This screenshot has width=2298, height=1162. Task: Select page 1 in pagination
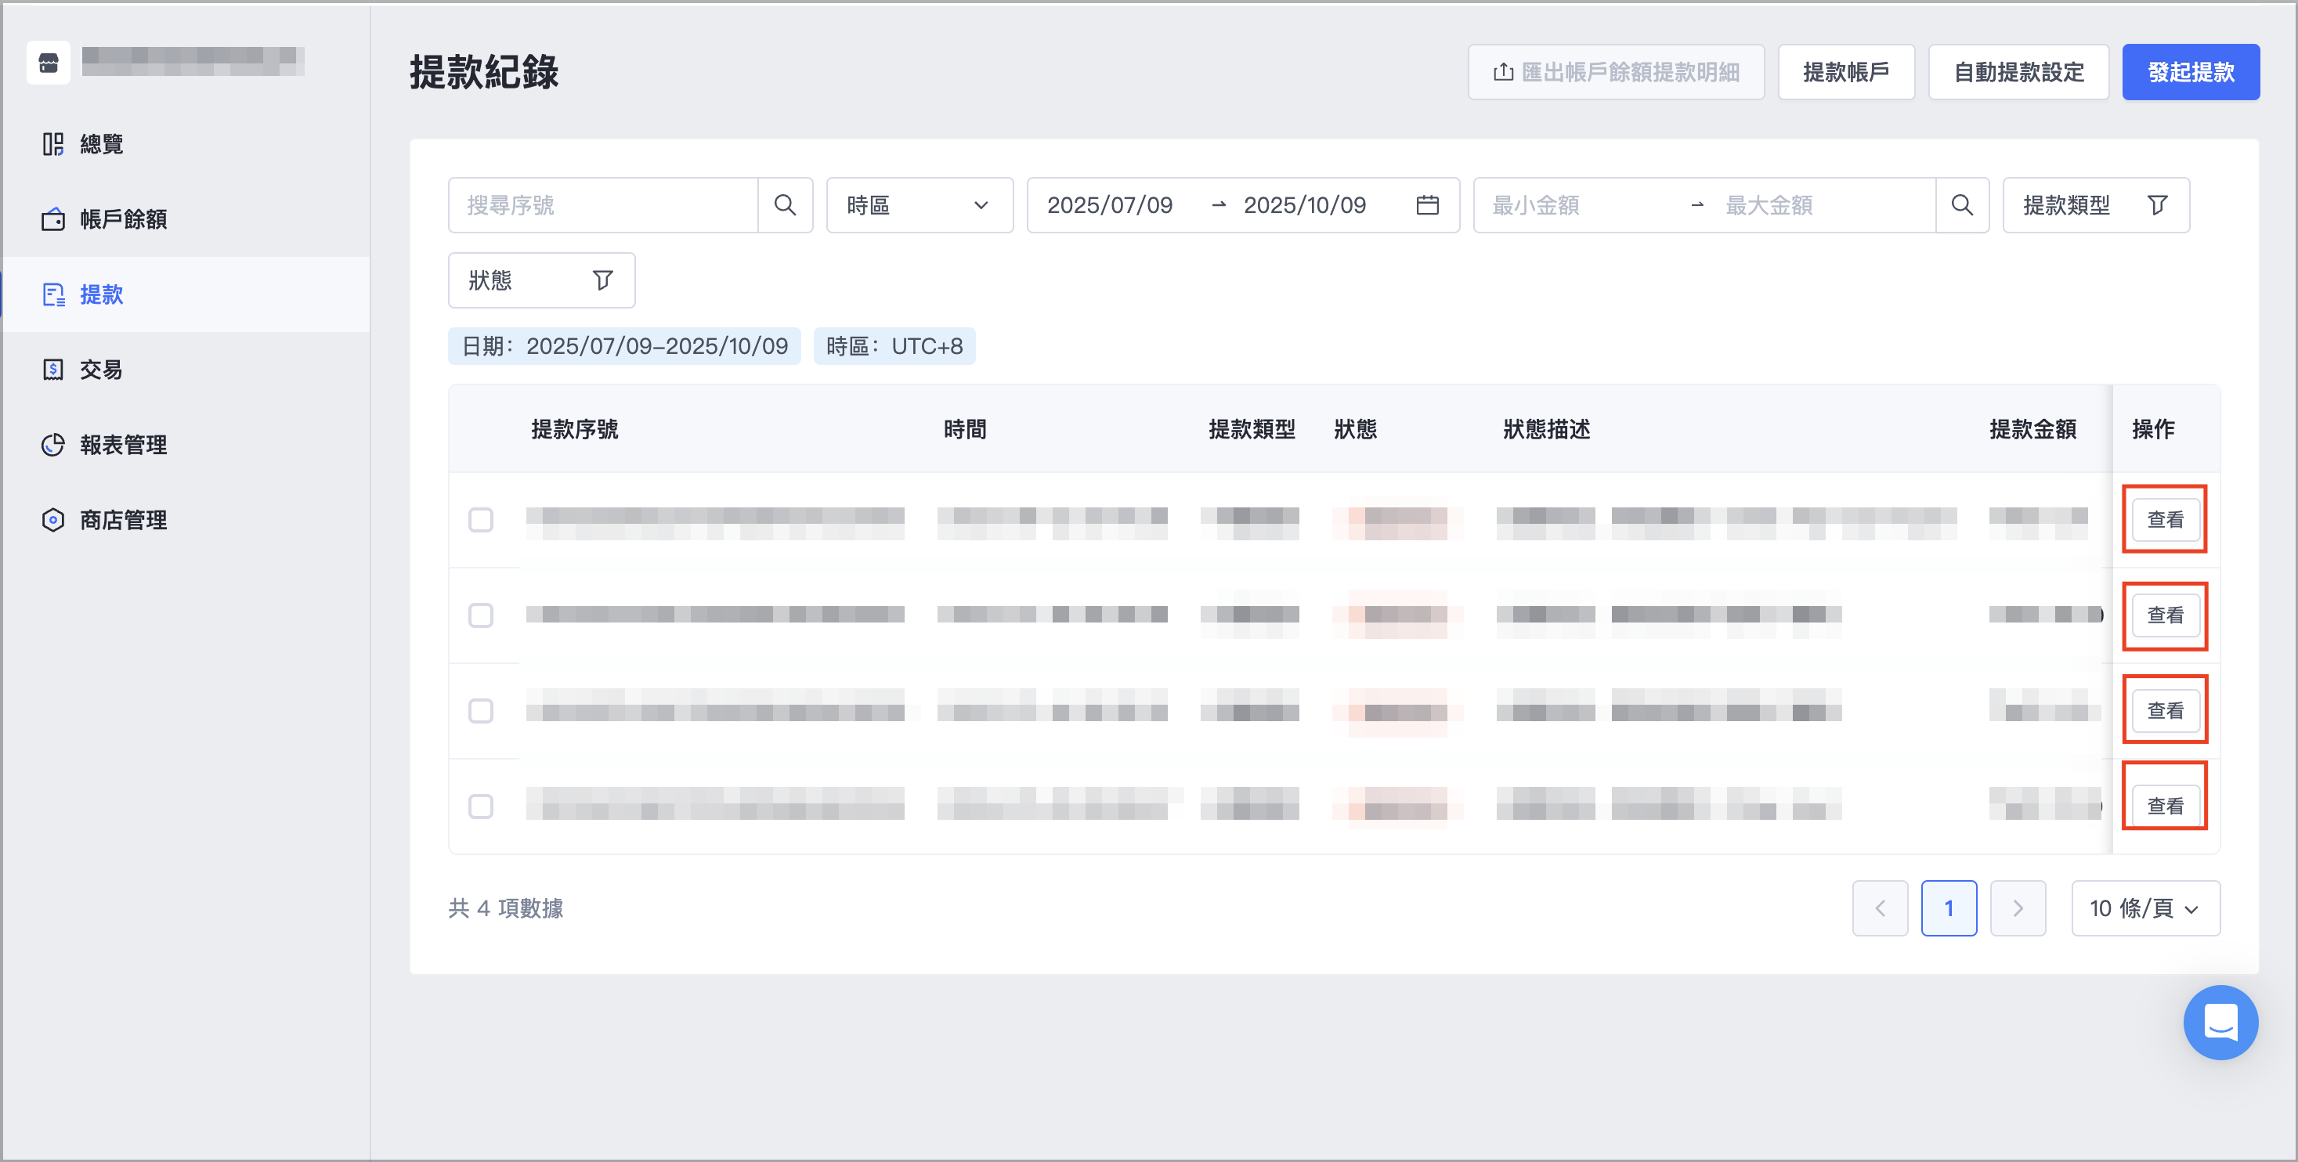(x=1949, y=908)
